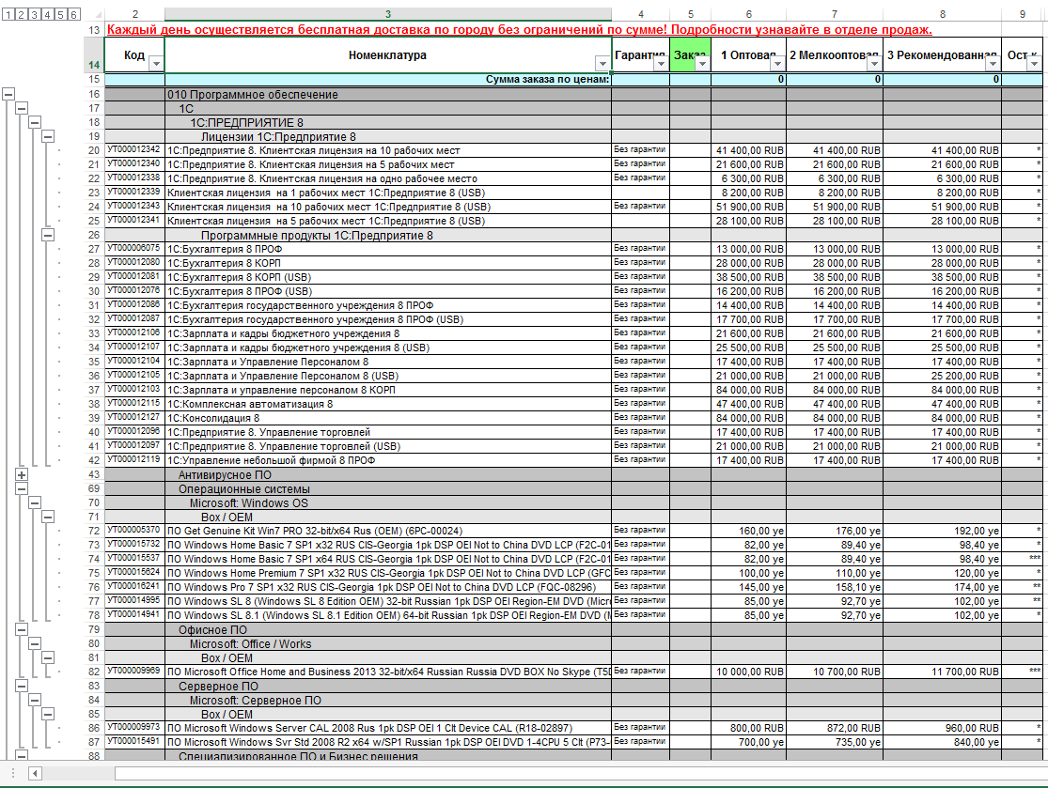Select recommended price '25 200,00 RUB' cell
Viewport: 1048px width, 788px height.
[x=943, y=376]
